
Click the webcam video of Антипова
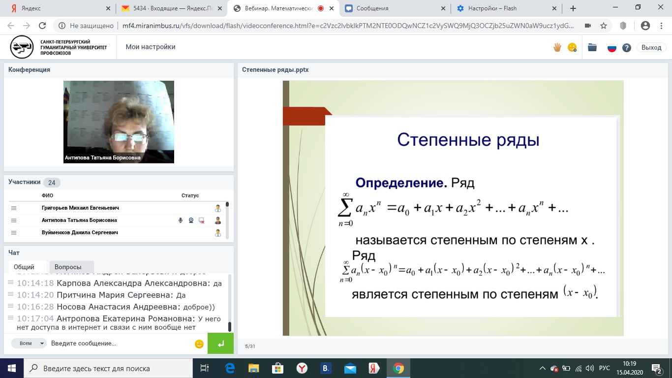pos(119,122)
